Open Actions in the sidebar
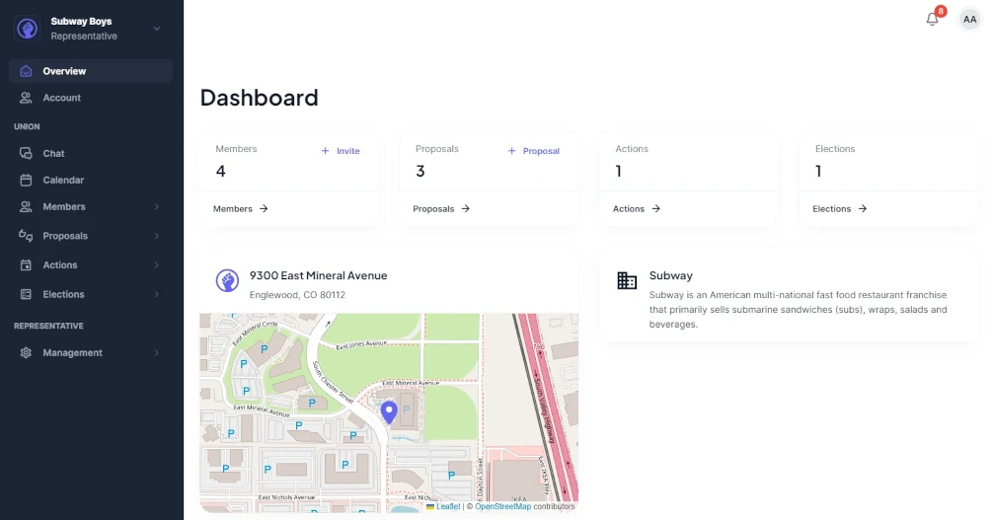Viewport: 992px width, 520px height. [x=59, y=265]
